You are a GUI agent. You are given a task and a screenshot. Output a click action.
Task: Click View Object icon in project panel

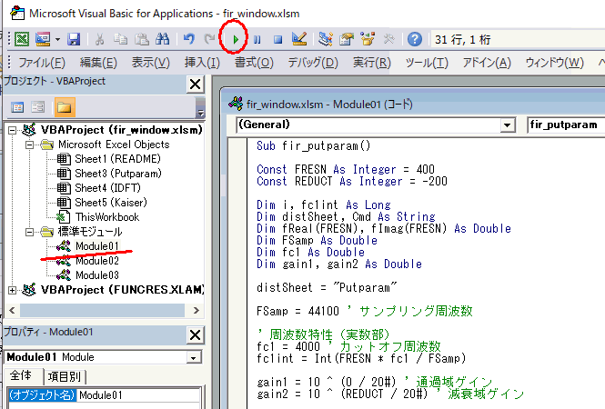tap(38, 107)
